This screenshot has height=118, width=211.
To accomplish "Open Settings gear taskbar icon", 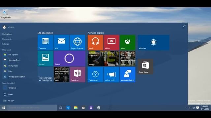I will coord(91,108).
